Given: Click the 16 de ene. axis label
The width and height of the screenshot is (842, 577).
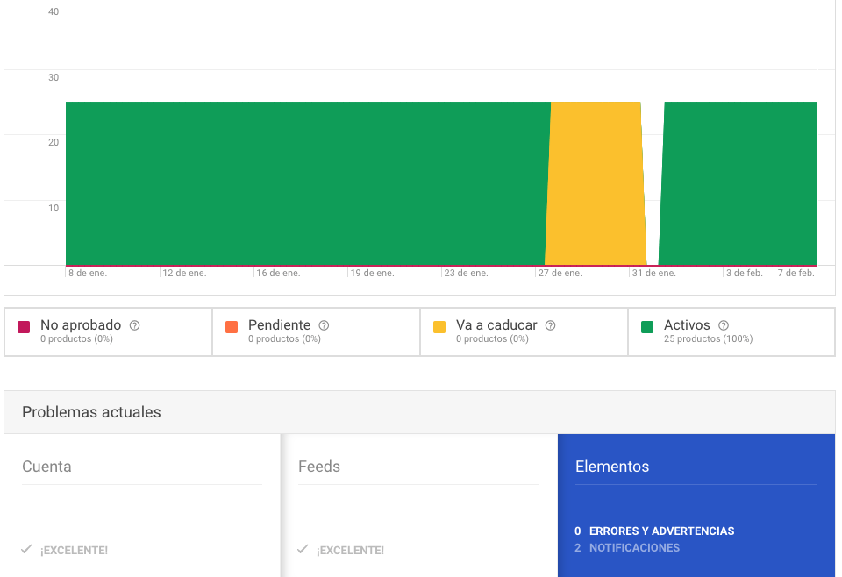Looking at the screenshot, I should (x=278, y=274).
